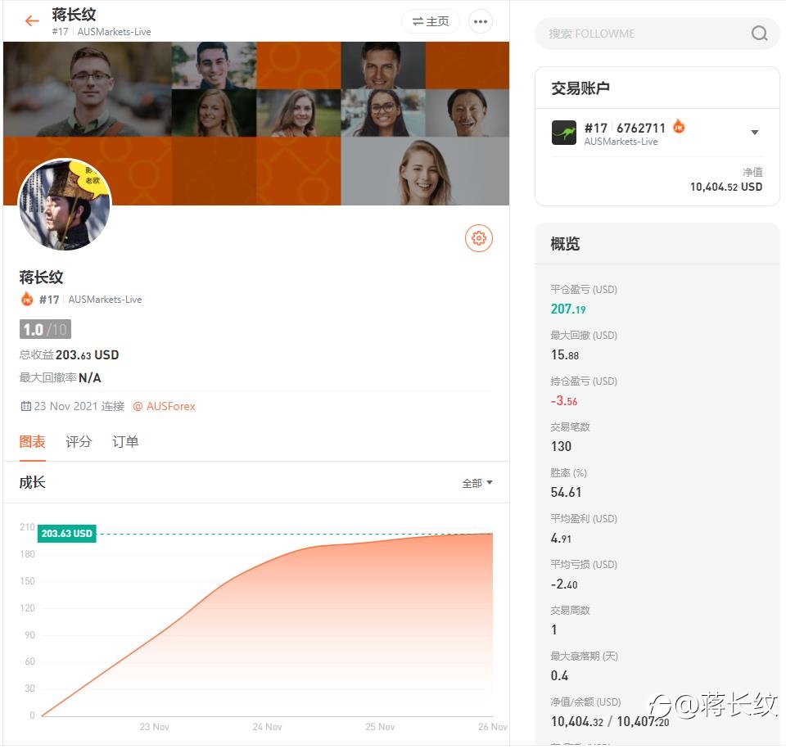
Task: Switch to the 图表 tab
Action: coord(32,442)
